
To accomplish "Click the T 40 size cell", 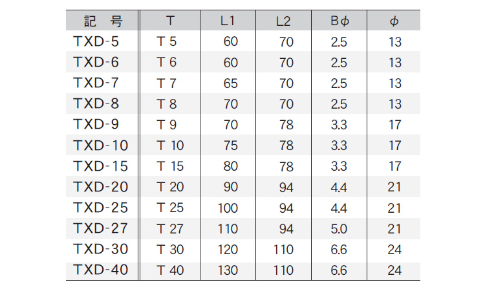I will tap(170, 270).
